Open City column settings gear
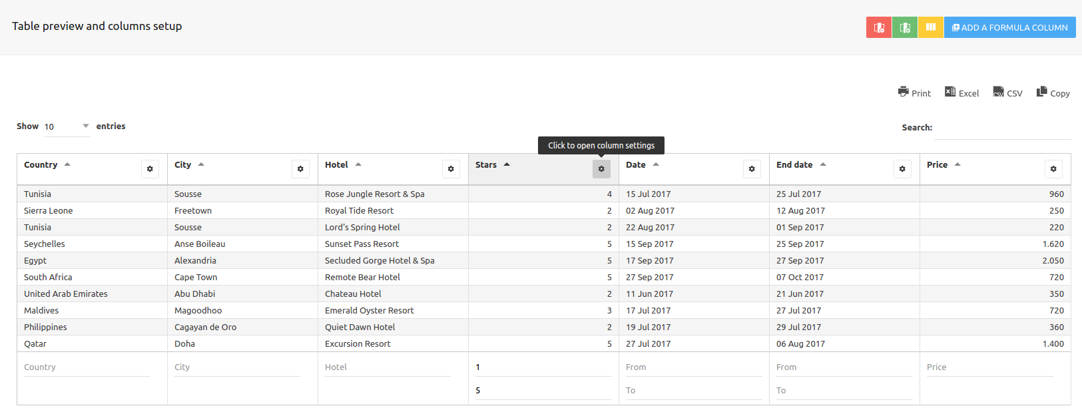The image size is (1082, 412). click(x=300, y=169)
